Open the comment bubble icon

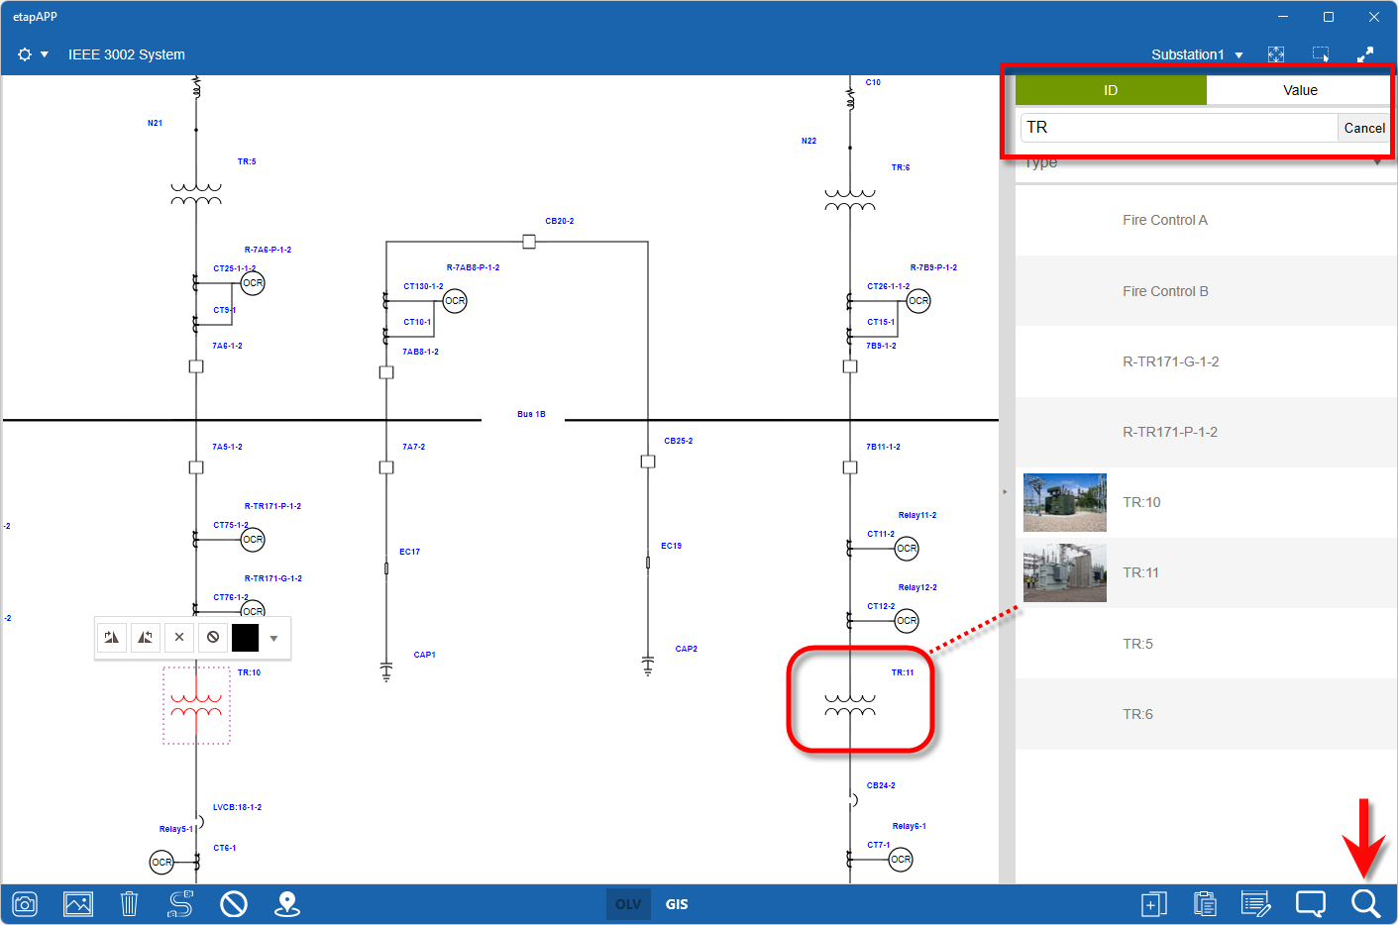click(x=1311, y=904)
